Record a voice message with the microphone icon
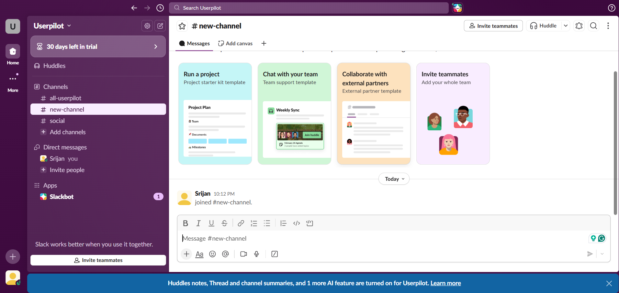This screenshot has height=293, width=619. (256, 254)
